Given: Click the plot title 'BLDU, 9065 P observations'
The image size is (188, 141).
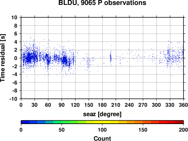Looking at the screenshot, I should click(x=102, y=3).
